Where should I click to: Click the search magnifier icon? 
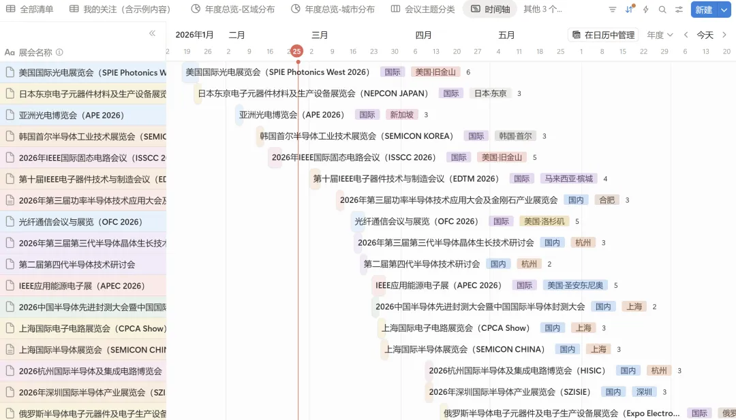point(662,10)
